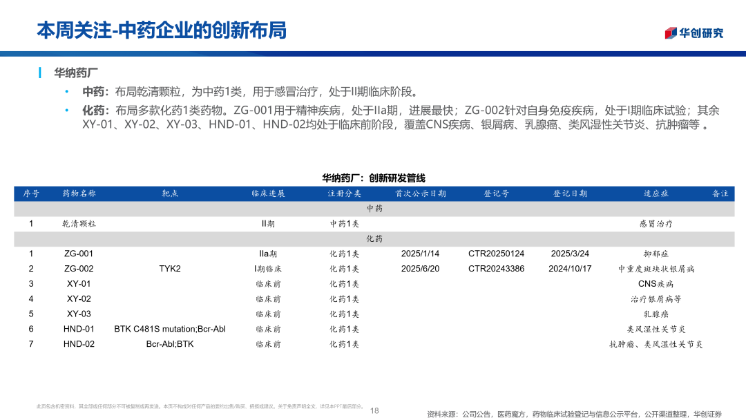Screen dimensions: 746x418
Task: Click the TYK2 target cell
Action: 170,269
